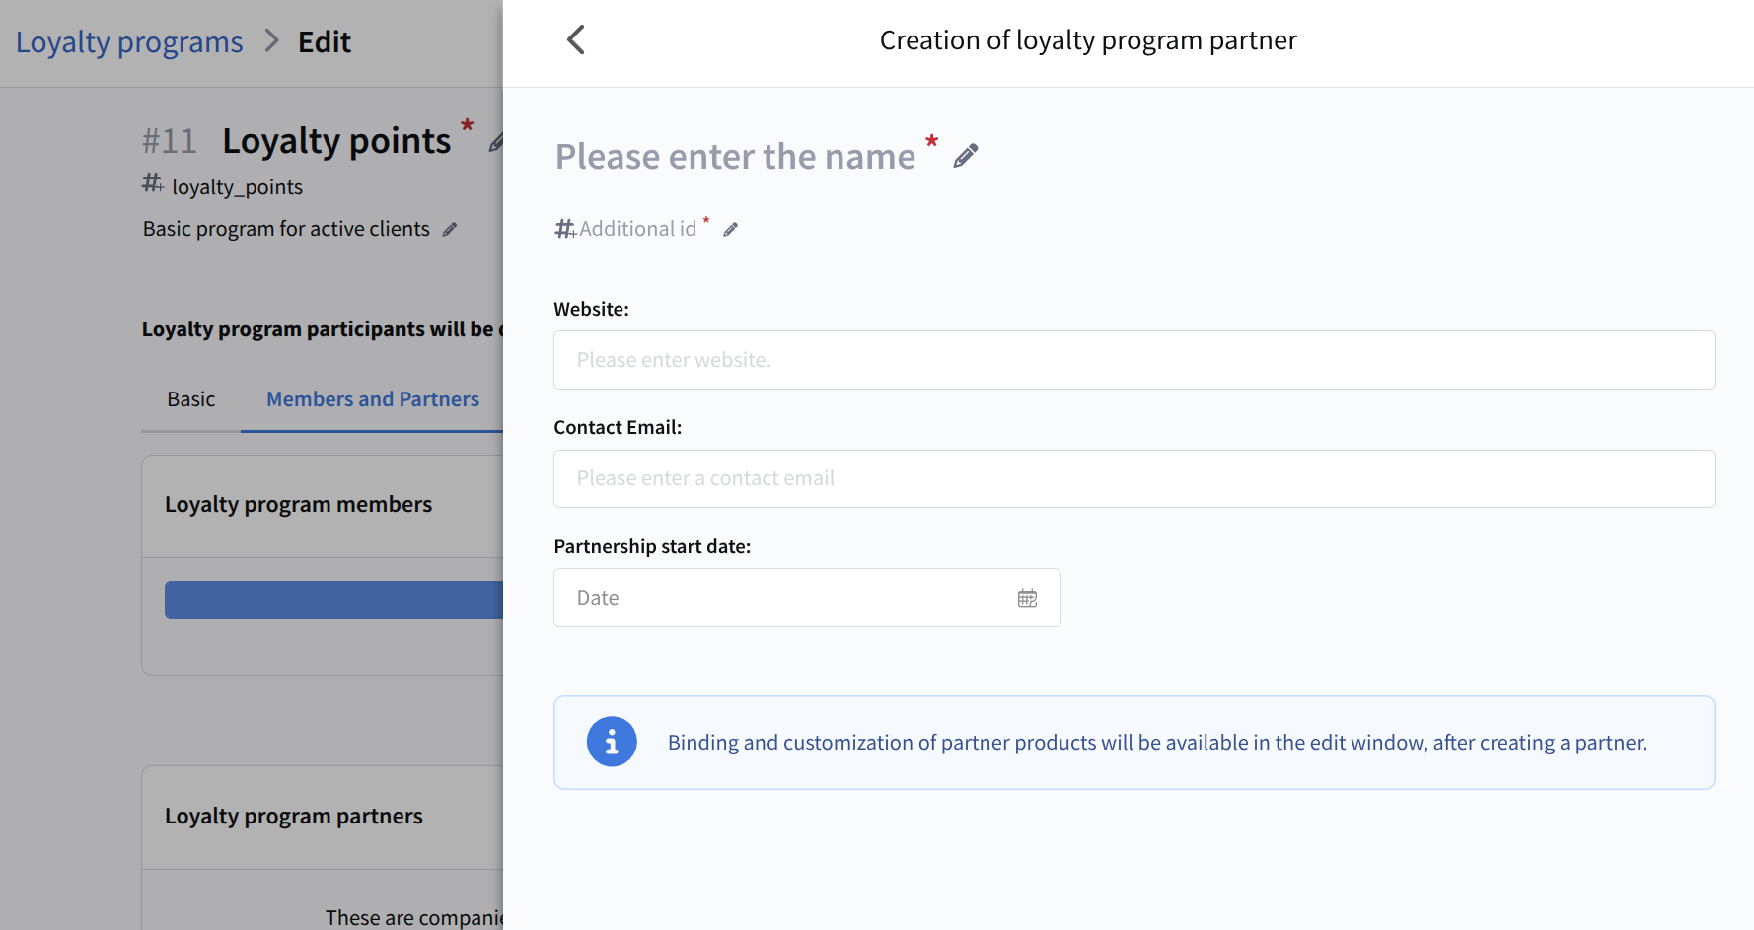This screenshot has height=930, width=1754.
Task: Click the 'Please enter the name' title placeholder
Action: [x=735, y=157]
